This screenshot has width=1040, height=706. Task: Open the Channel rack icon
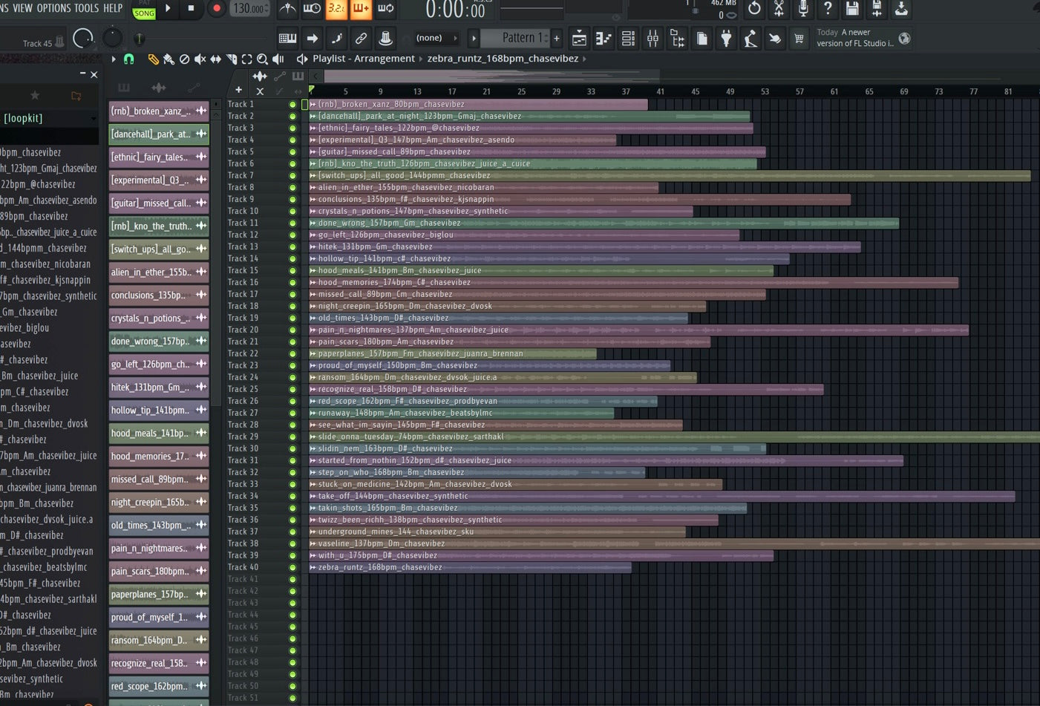[628, 38]
